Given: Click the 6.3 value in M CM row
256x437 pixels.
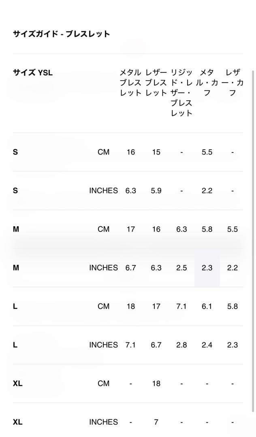Looking at the screenshot, I should pyautogui.click(x=181, y=229).
